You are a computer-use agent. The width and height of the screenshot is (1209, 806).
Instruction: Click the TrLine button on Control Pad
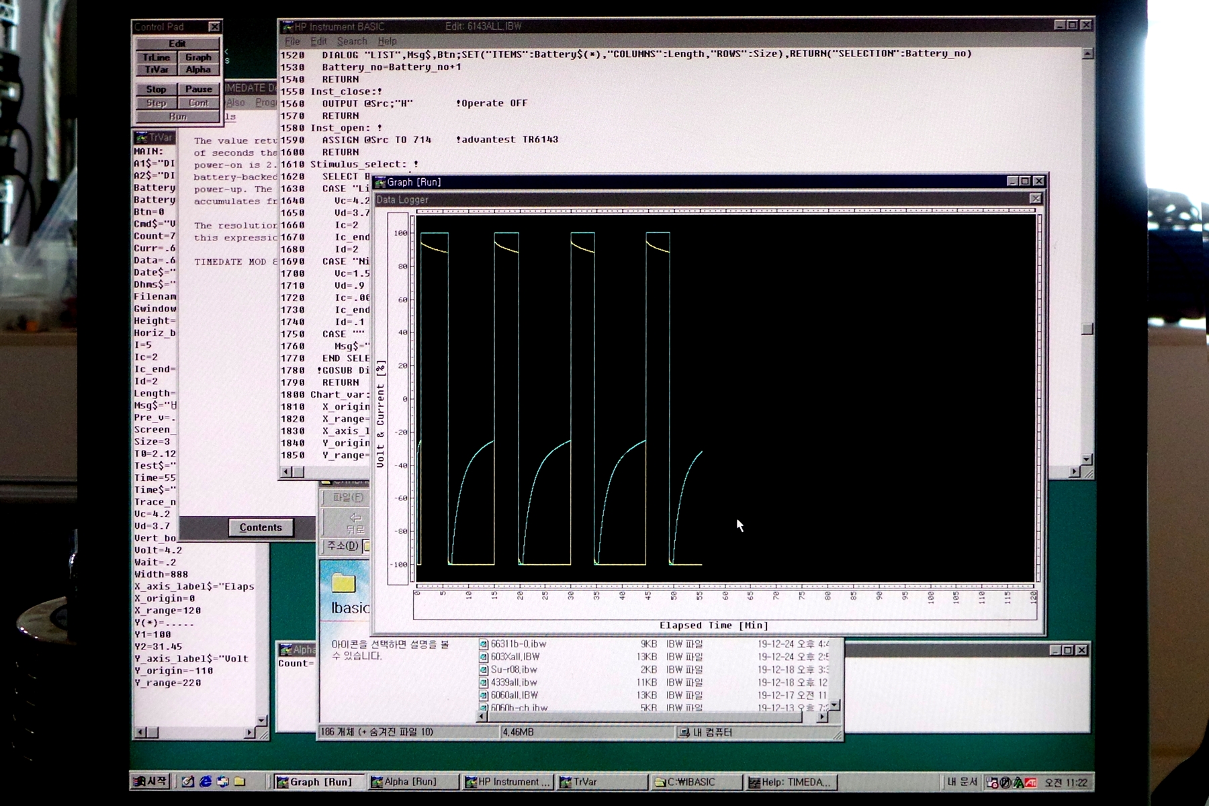pos(156,58)
